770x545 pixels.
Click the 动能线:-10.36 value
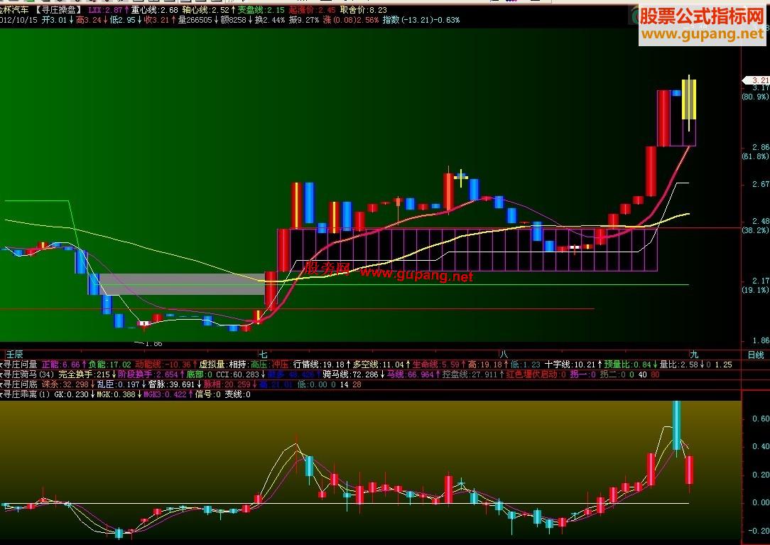[x=163, y=365]
